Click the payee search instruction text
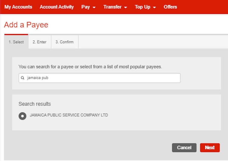Image resolution: width=228 pixels, height=161 pixels. (x=90, y=67)
